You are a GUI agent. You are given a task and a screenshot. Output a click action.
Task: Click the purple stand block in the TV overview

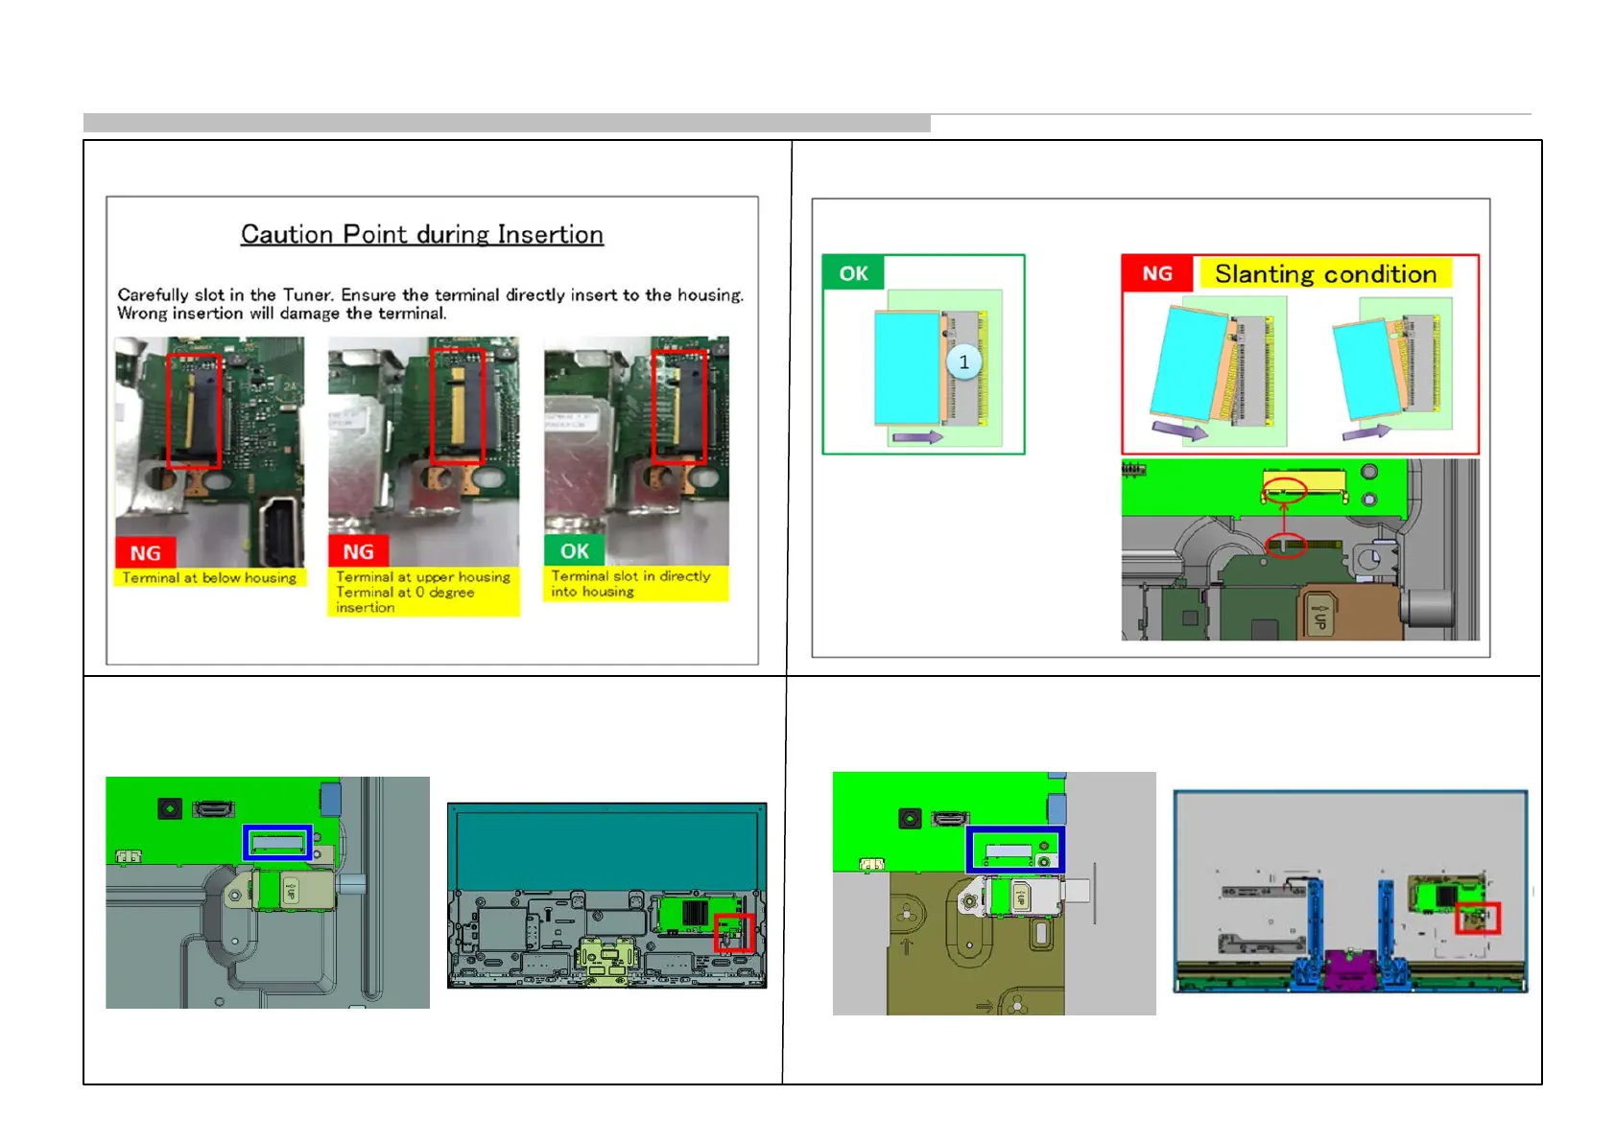1349,967
